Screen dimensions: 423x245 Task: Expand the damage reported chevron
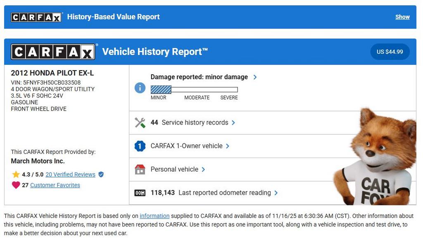tap(255, 77)
